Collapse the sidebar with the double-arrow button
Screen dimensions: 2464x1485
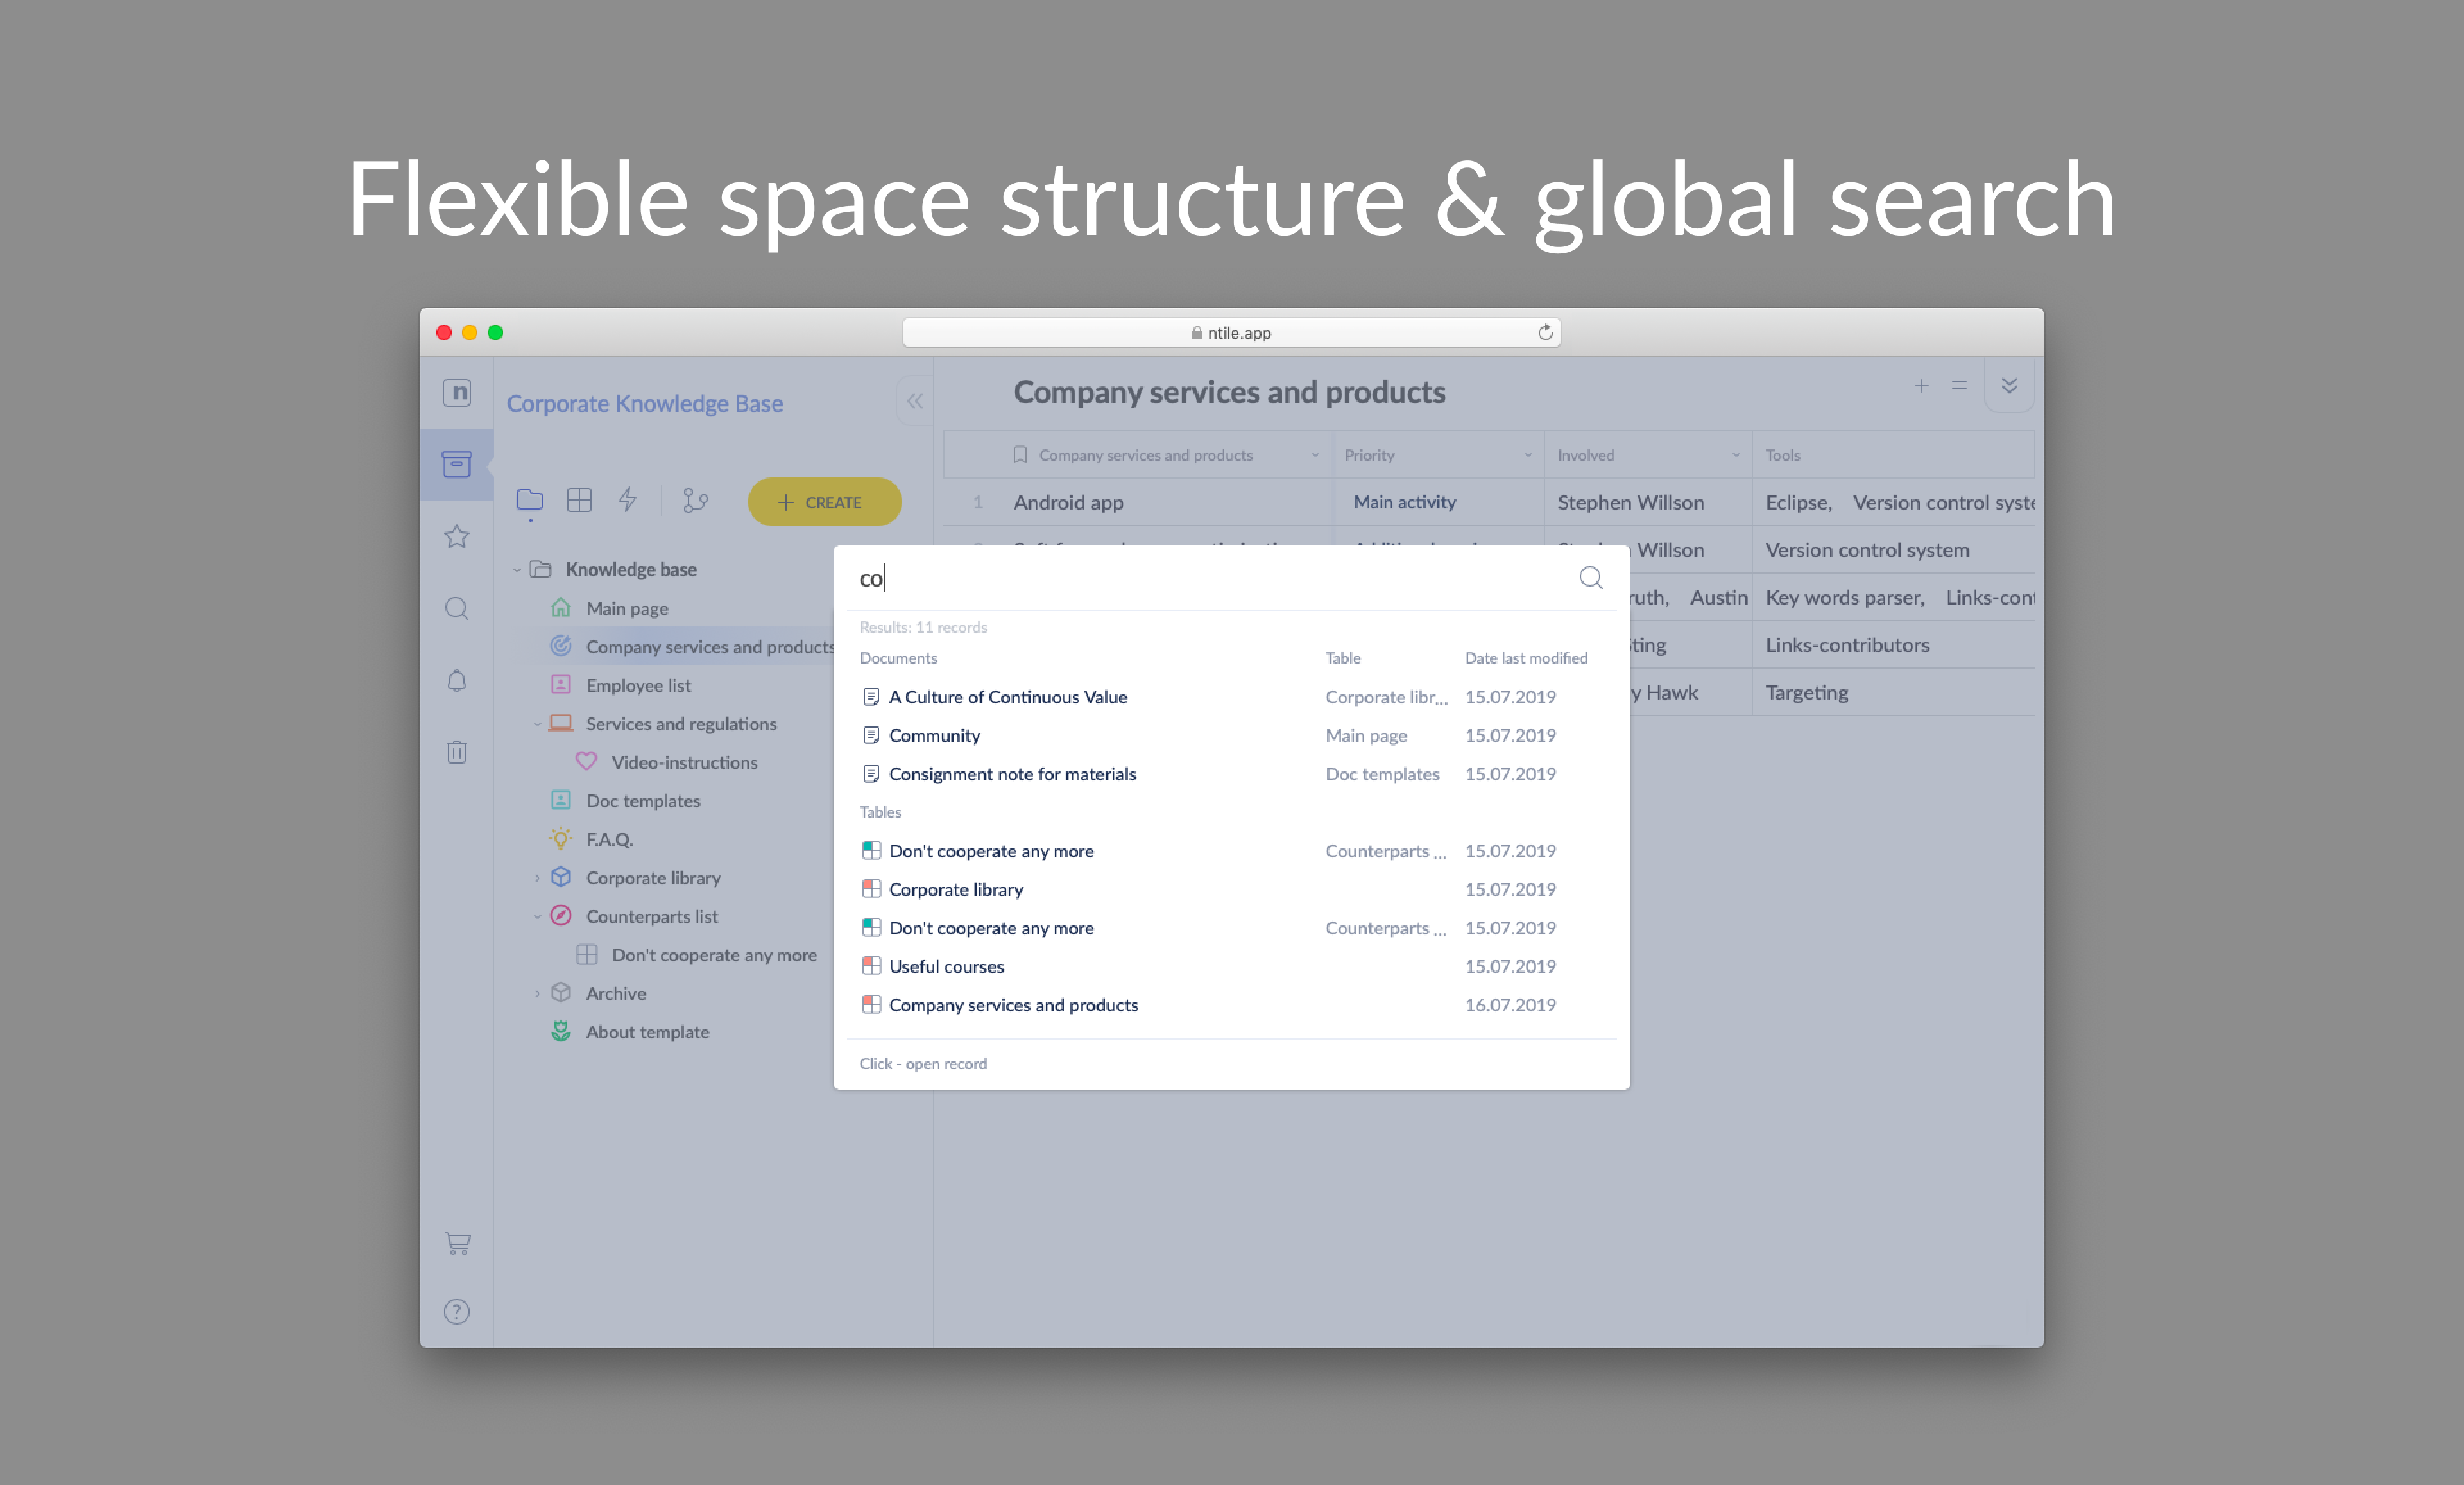tap(914, 401)
